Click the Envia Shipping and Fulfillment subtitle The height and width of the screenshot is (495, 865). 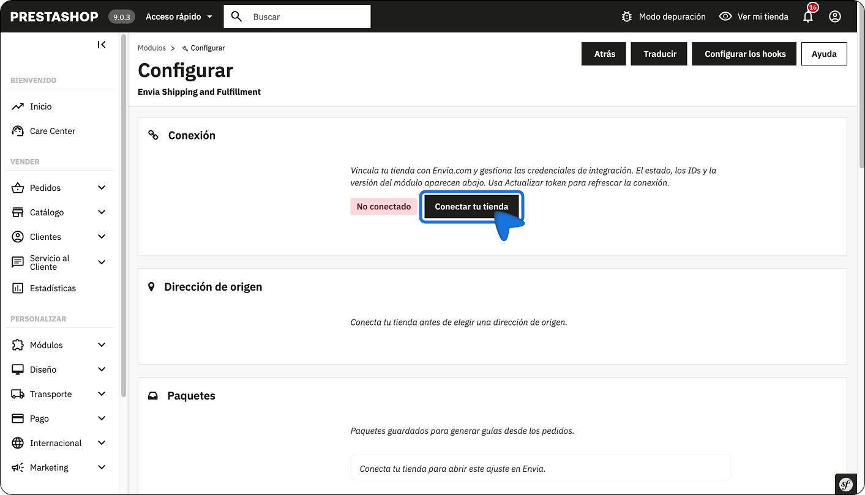tap(200, 92)
